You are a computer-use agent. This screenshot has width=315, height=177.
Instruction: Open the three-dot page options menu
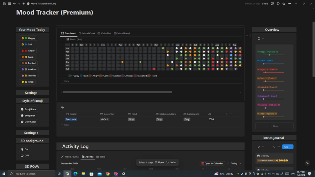[x=289, y=4]
